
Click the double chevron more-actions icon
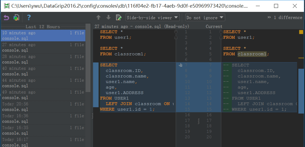click(269, 17)
